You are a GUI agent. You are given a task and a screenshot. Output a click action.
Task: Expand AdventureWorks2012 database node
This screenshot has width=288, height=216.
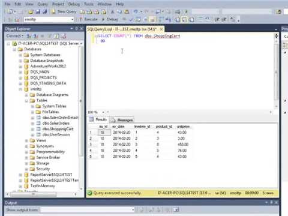coord(20,67)
